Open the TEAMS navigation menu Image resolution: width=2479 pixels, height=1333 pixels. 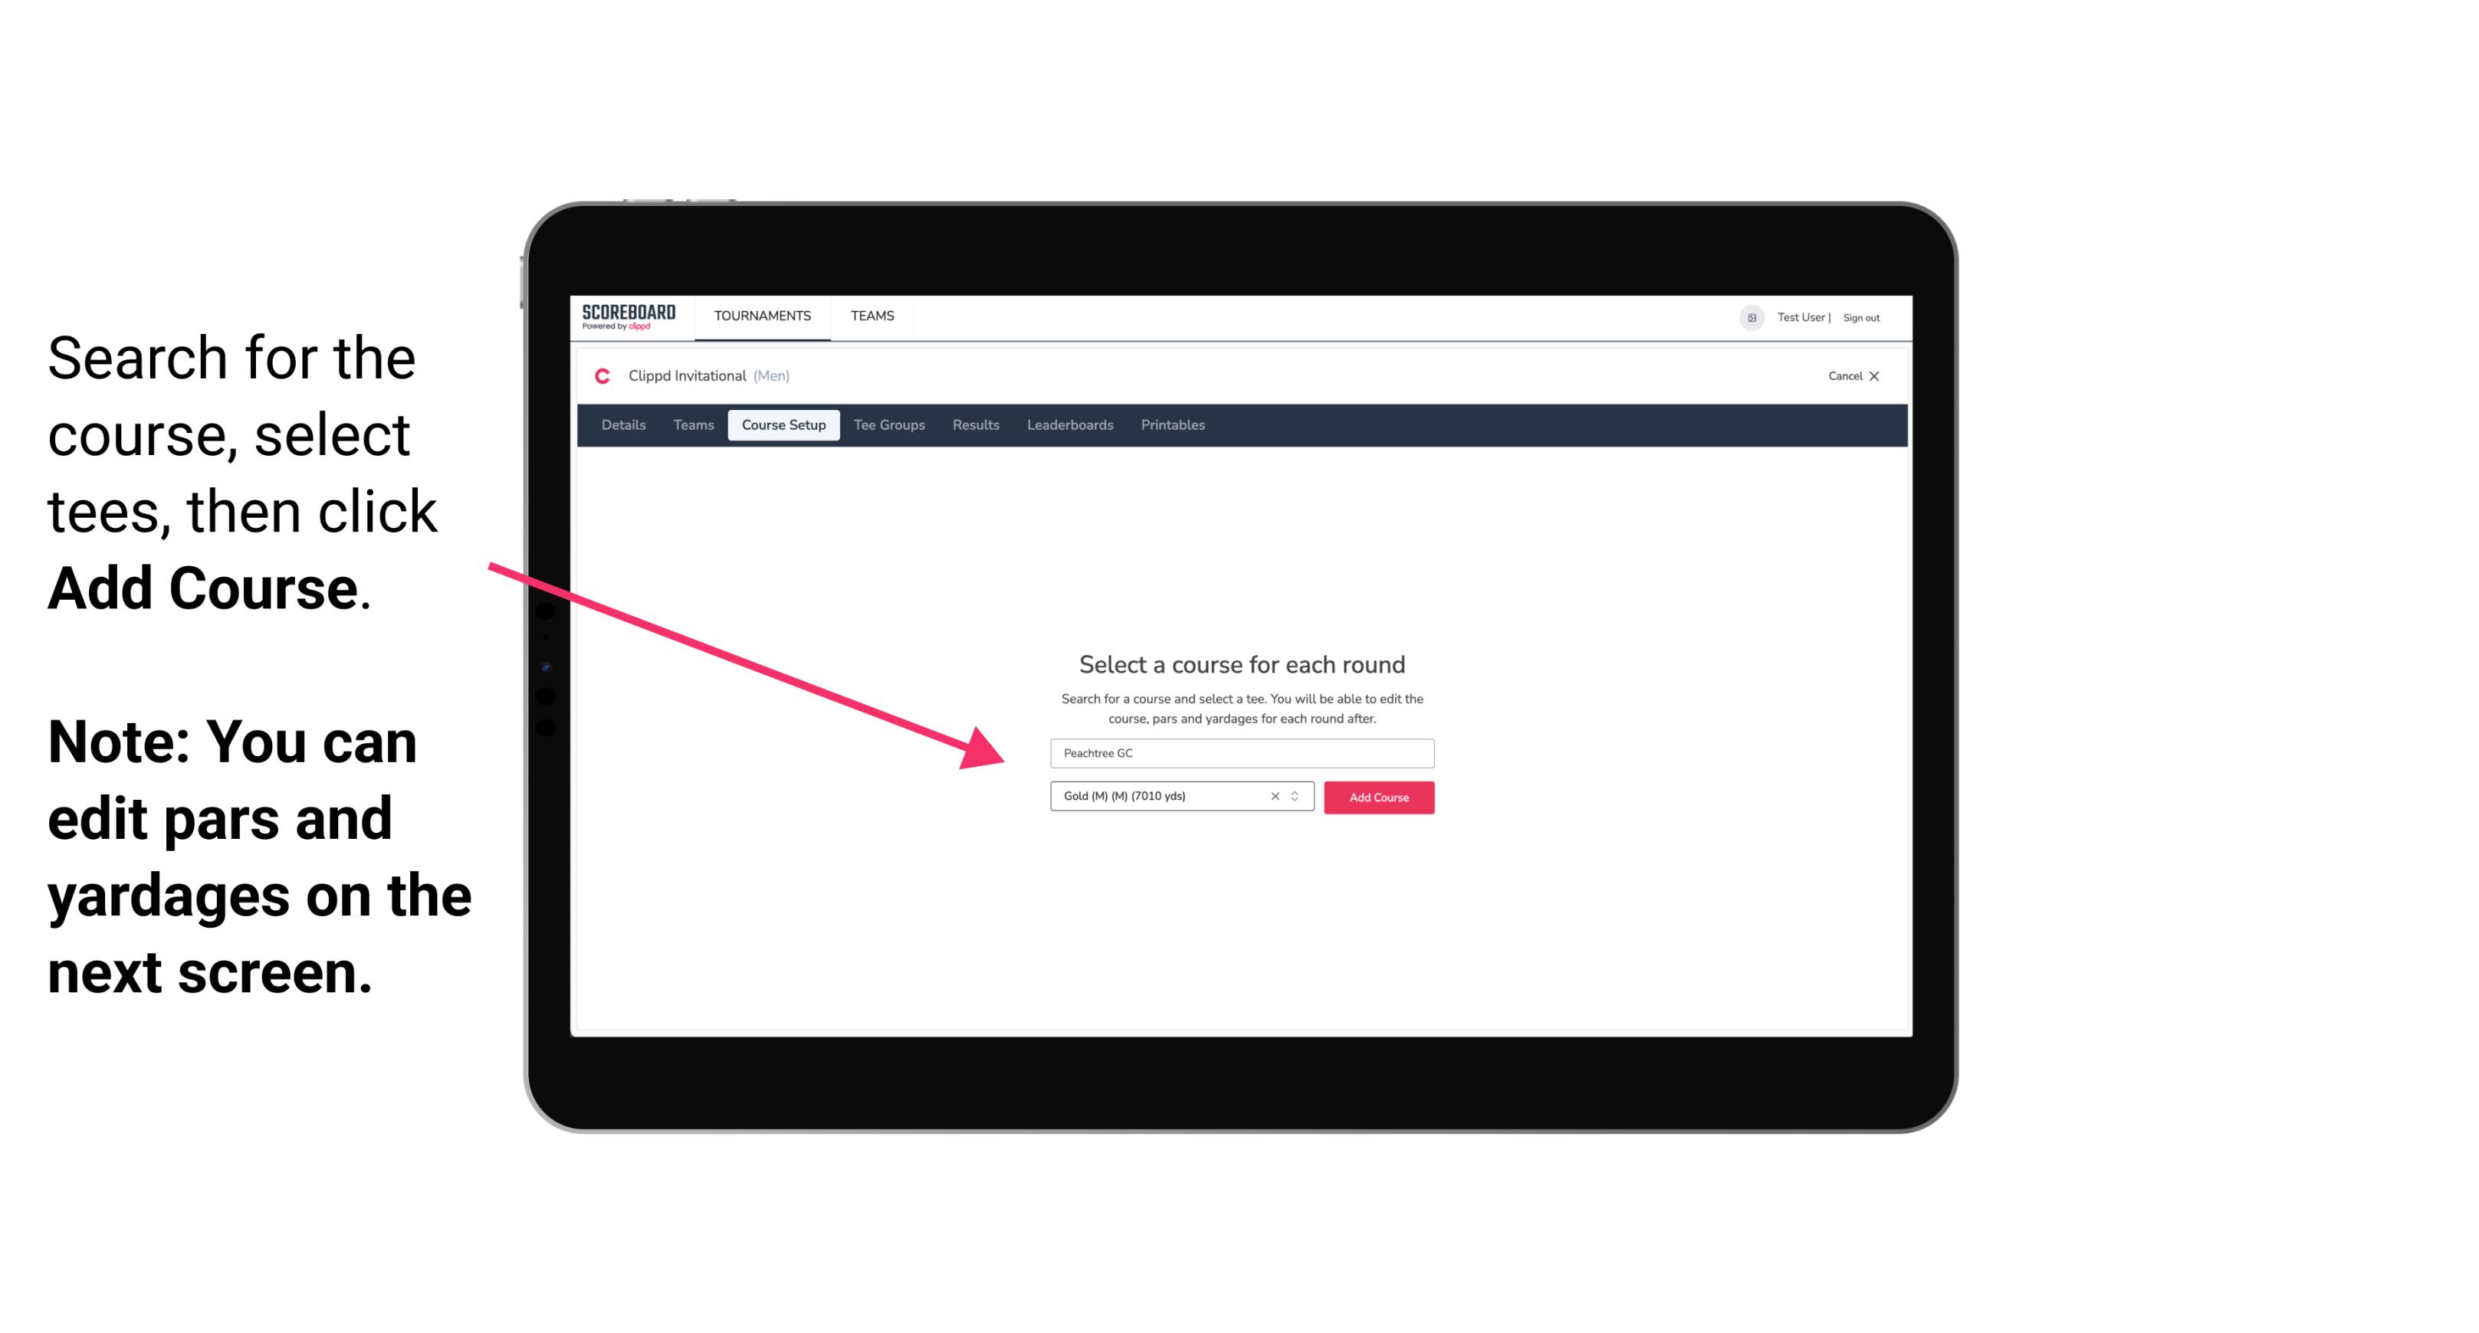(872, 315)
